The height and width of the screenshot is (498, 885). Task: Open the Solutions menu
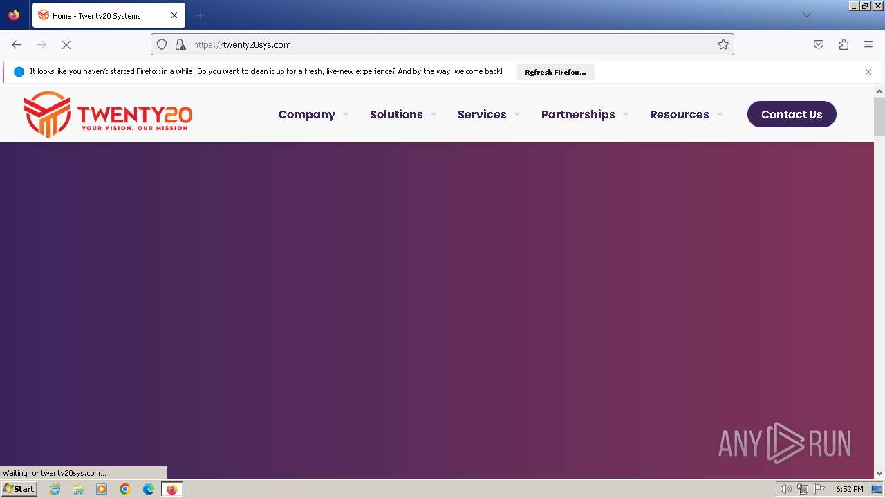coord(396,115)
